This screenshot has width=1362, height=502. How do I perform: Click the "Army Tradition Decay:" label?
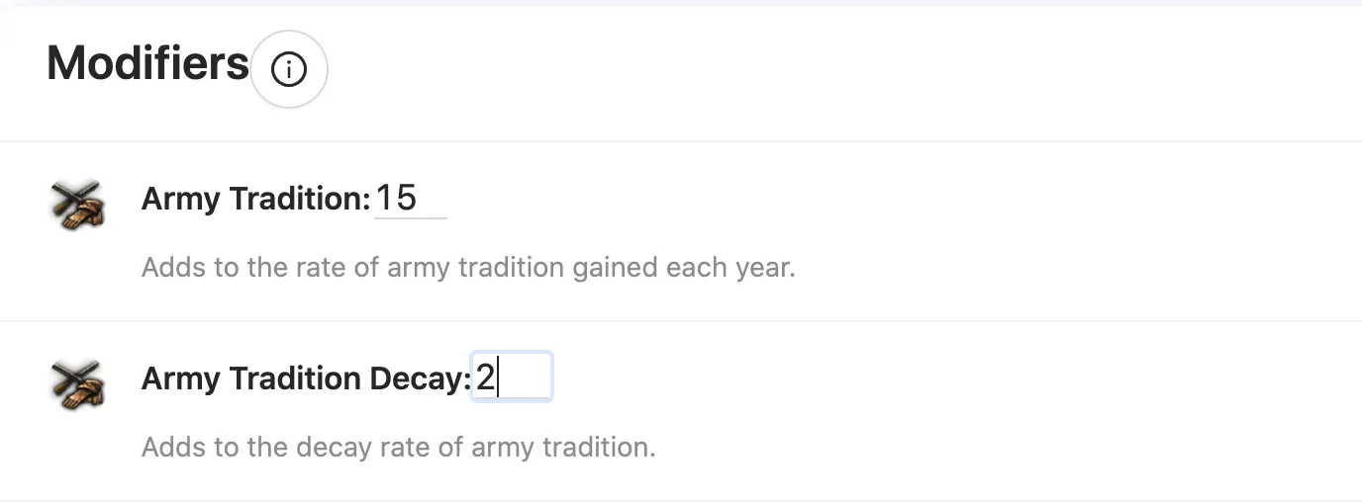[x=306, y=378]
